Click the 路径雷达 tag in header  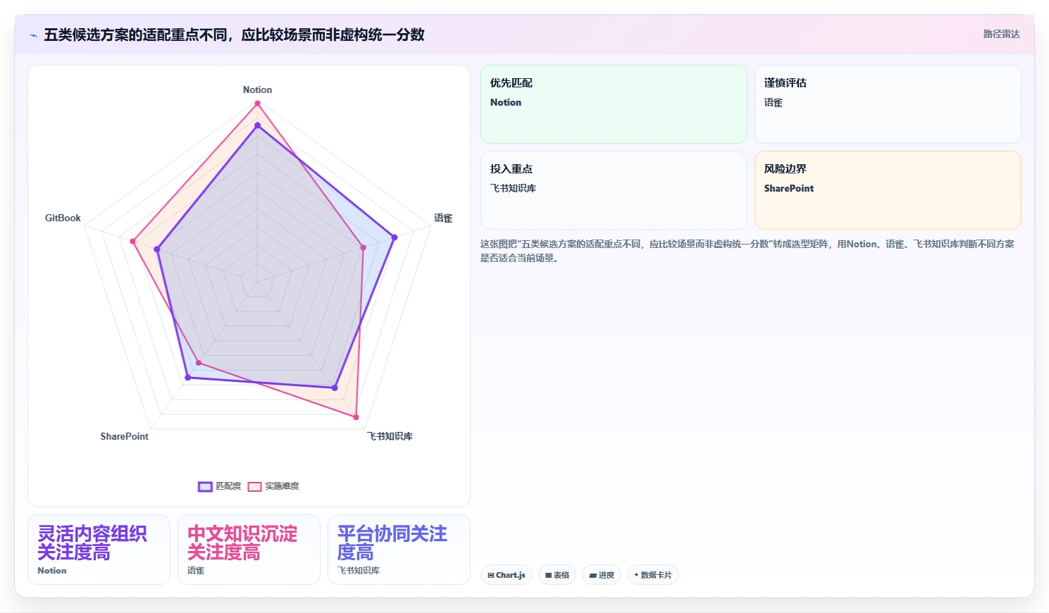1001,34
